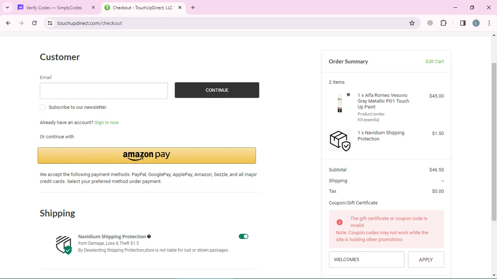The width and height of the screenshot is (497, 279).
Task: Switch to Verify Codes SimplyCodes tab
Action: 54,8
